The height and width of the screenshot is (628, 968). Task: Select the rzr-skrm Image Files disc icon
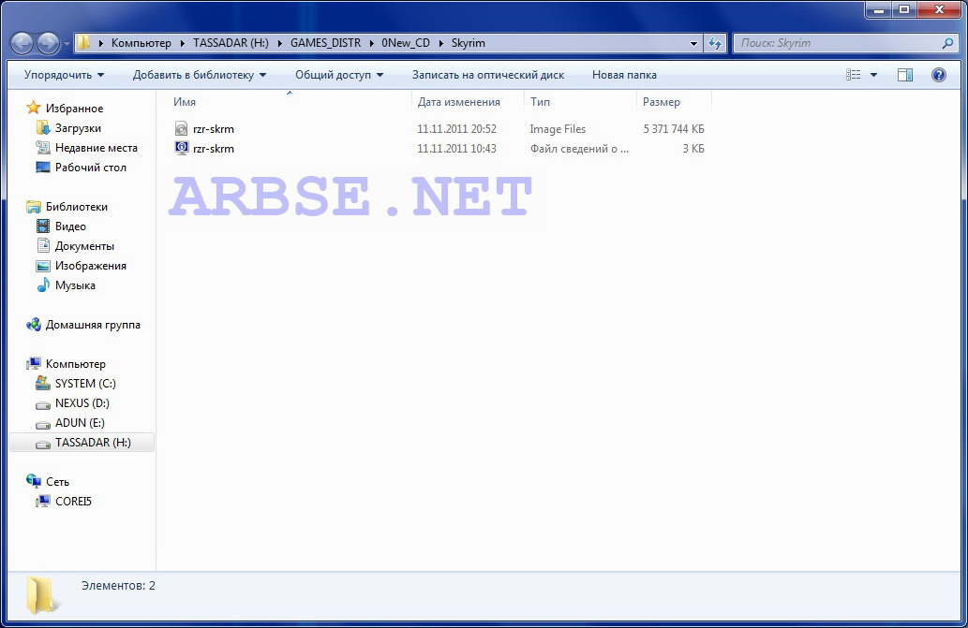181,128
